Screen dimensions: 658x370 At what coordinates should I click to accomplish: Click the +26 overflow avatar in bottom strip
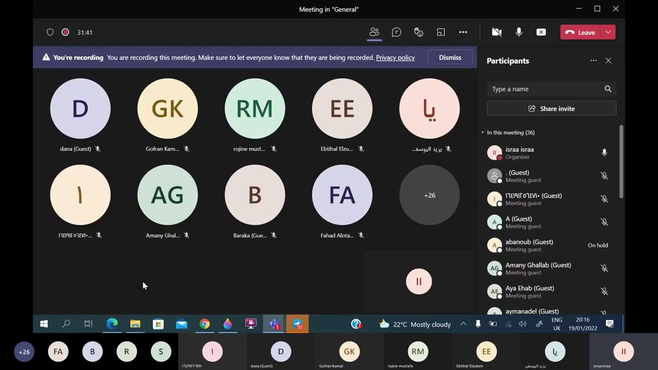[24, 351]
